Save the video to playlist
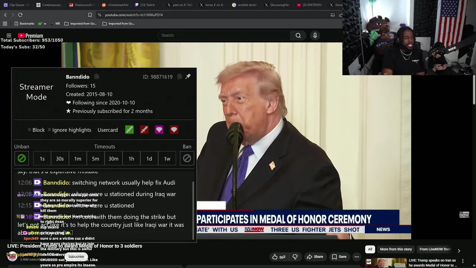The image size is (476, 268). pyautogui.click(x=339, y=256)
